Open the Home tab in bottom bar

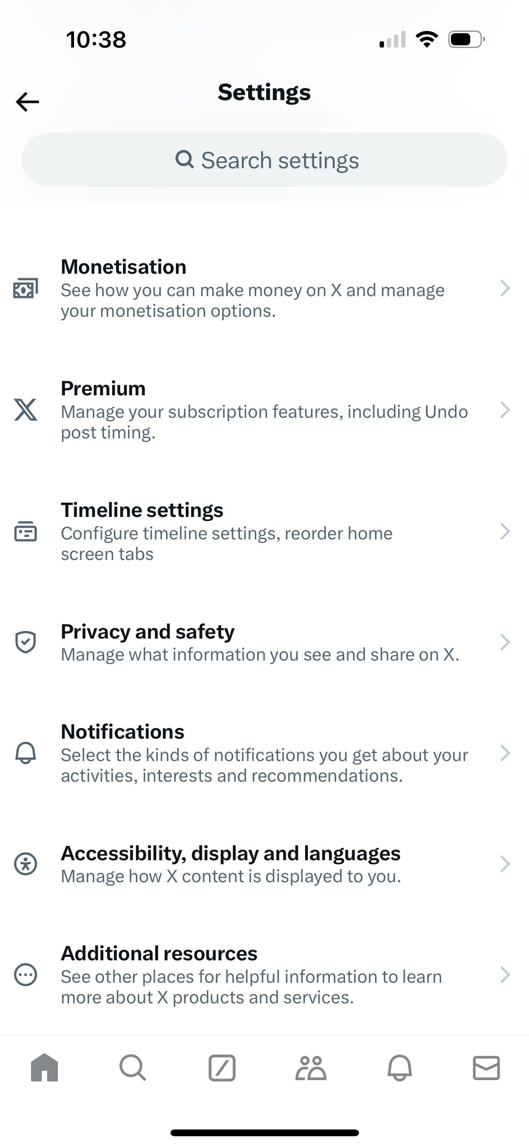tap(44, 1068)
